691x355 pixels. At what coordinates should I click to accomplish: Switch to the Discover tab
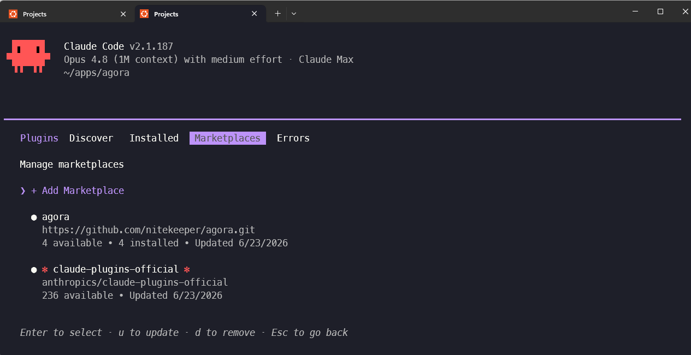91,138
